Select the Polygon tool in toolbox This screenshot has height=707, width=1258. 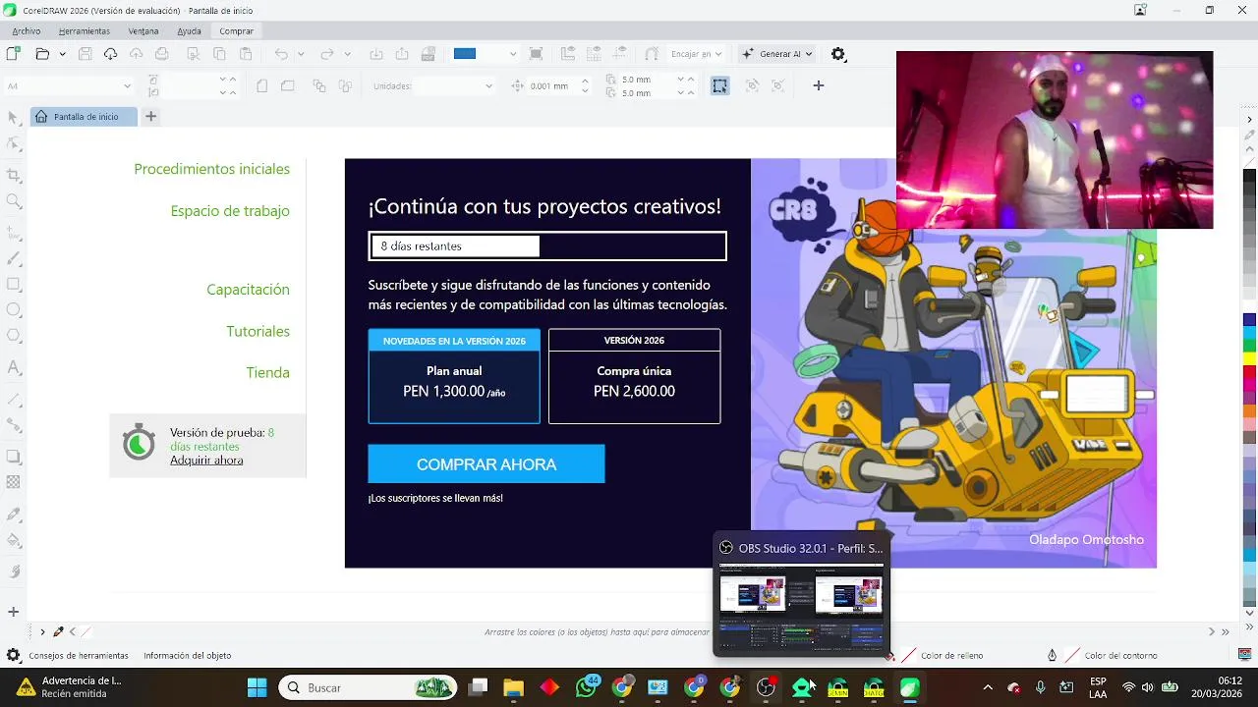[14, 335]
